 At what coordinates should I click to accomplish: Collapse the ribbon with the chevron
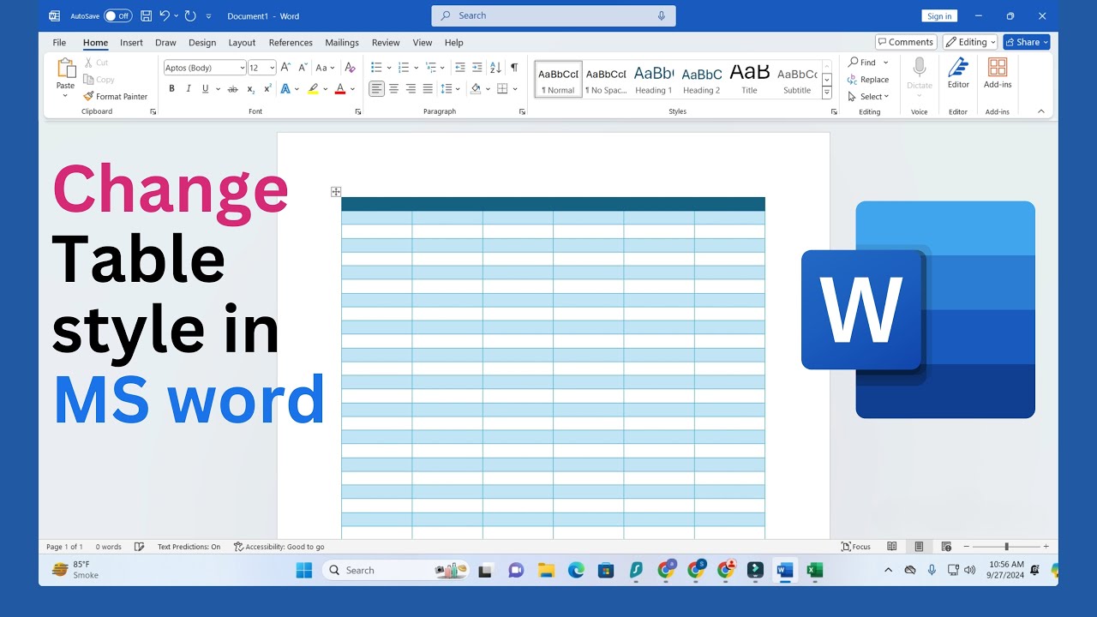click(x=1041, y=111)
